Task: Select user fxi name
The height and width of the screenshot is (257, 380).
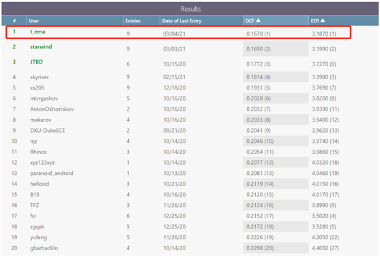Action: [33, 216]
